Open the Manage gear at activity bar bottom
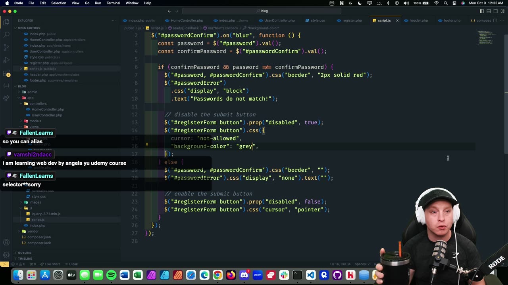Image resolution: width=508 pixels, height=285 pixels. click(6, 255)
